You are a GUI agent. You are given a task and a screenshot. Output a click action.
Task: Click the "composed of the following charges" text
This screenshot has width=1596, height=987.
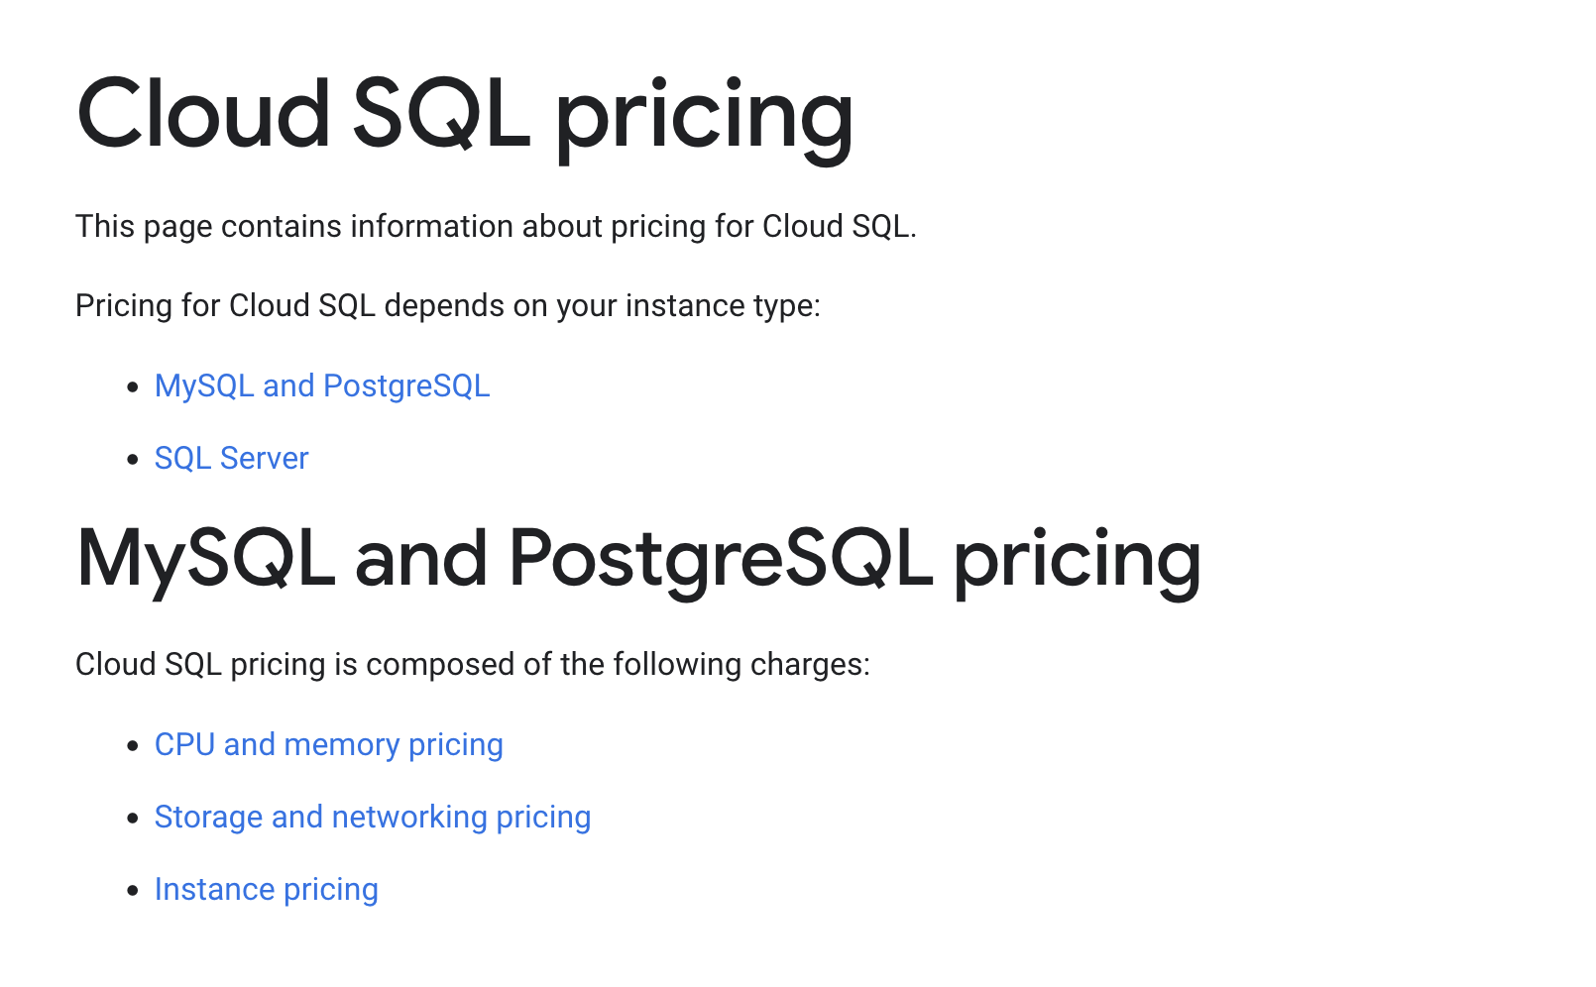point(618,664)
